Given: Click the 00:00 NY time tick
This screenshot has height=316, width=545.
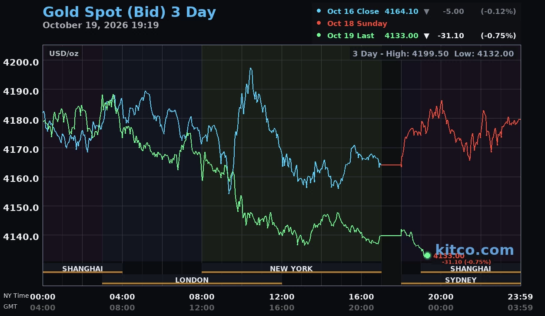Looking at the screenshot, I should pyautogui.click(x=43, y=297).
